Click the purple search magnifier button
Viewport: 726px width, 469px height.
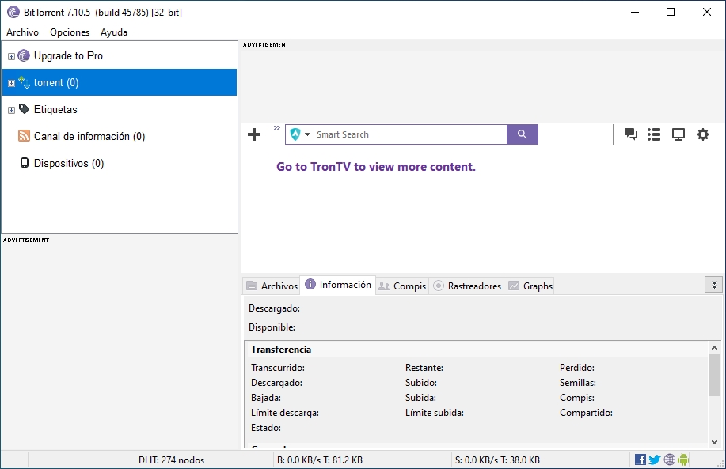click(523, 134)
